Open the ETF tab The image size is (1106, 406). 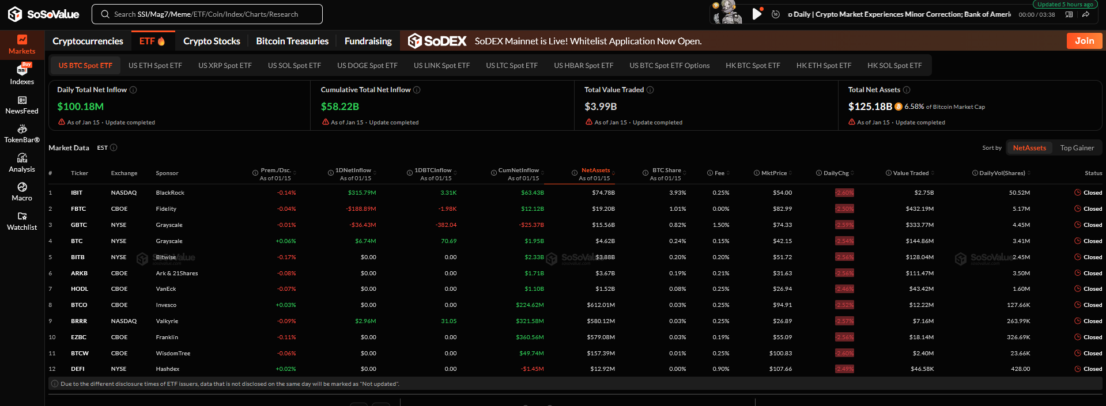coord(152,41)
